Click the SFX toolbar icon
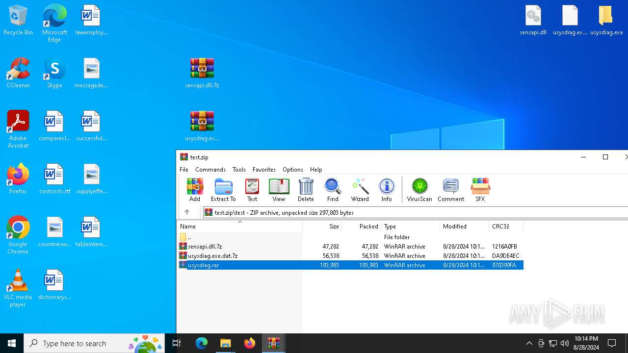Image resolution: width=628 pixels, height=353 pixels. 480,190
